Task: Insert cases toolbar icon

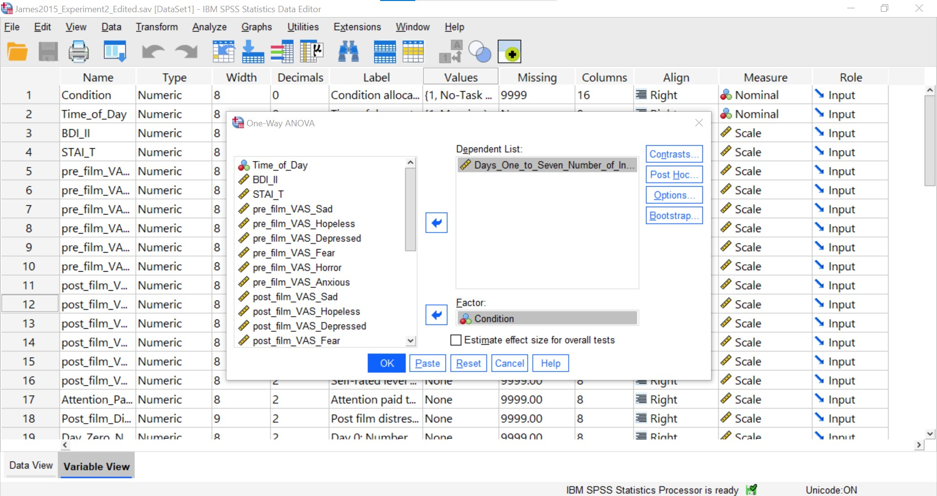Action: click(x=385, y=52)
